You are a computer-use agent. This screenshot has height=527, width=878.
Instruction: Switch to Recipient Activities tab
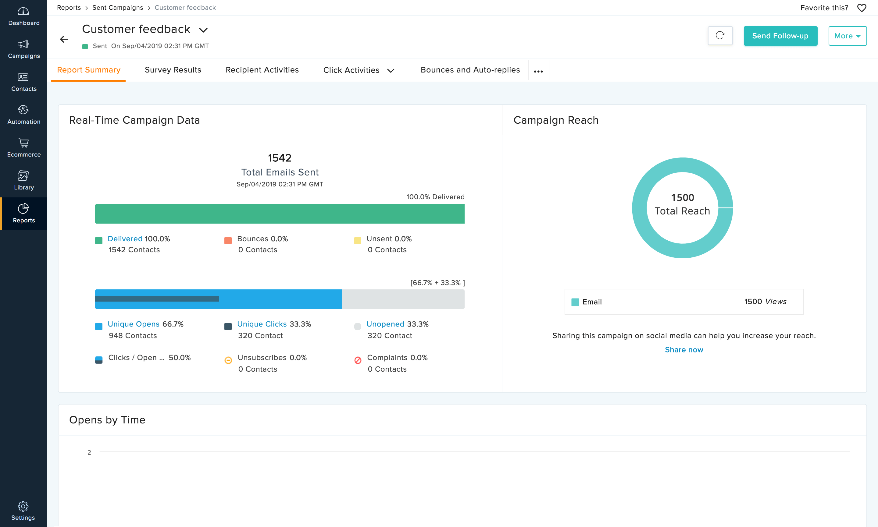coord(262,70)
